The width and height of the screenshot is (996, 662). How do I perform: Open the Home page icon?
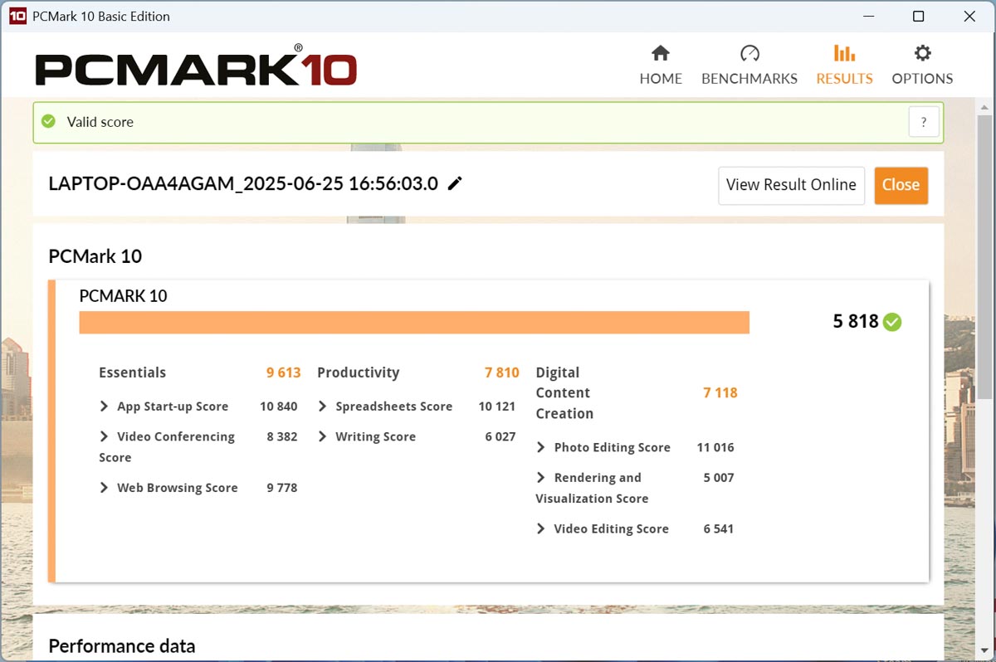661,53
